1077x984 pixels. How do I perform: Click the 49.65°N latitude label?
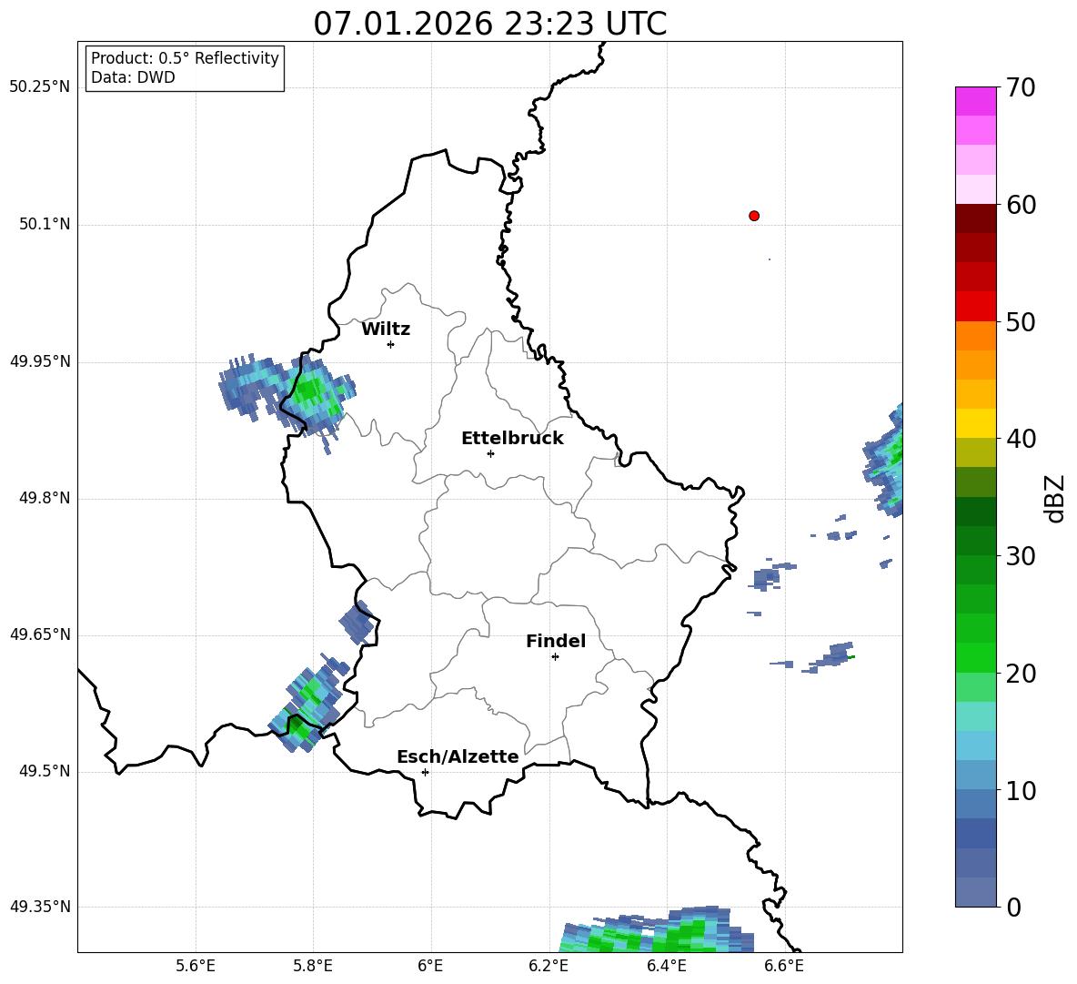(40, 634)
